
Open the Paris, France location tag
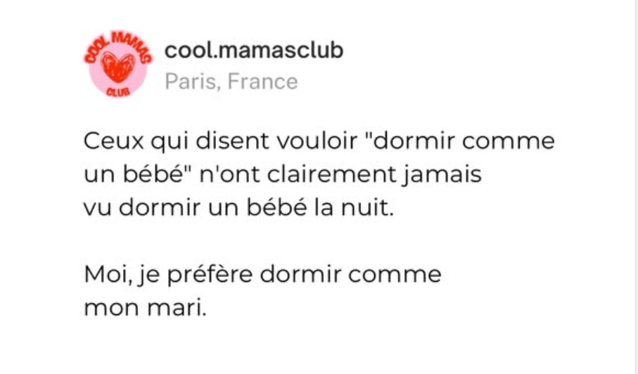point(231,82)
